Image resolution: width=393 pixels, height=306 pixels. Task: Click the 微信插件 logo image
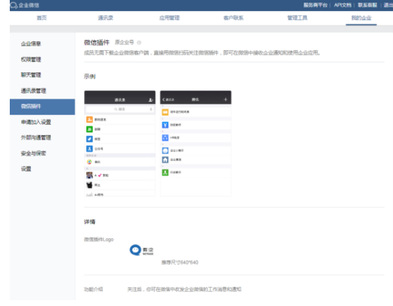[141, 250]
